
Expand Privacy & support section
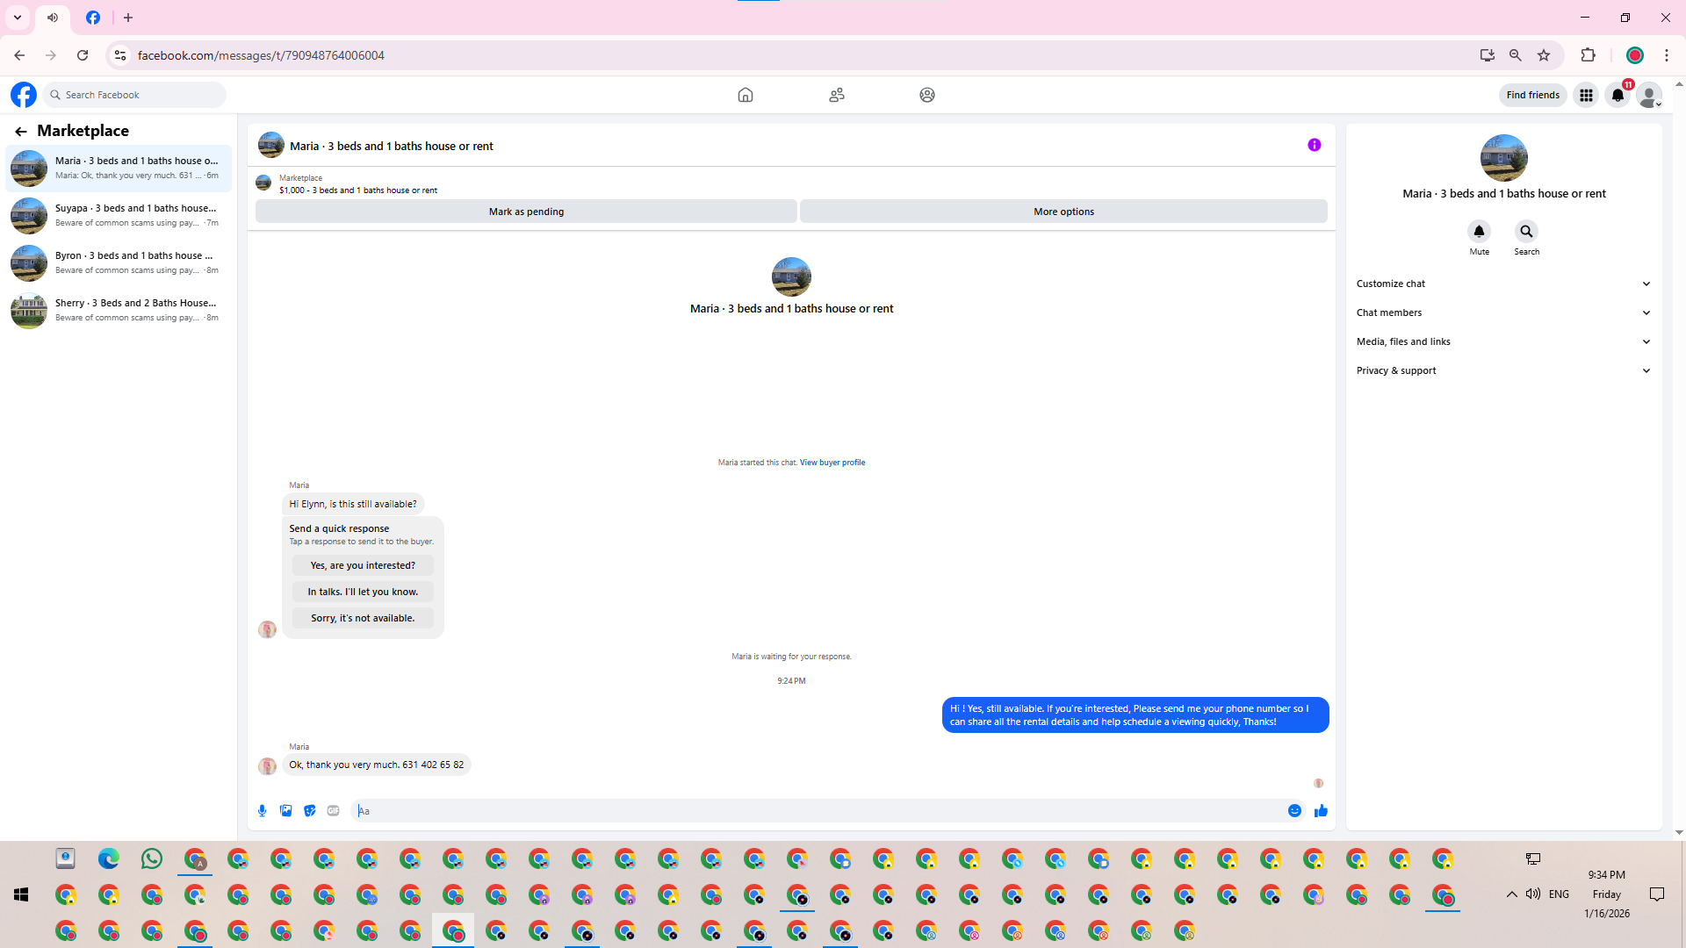[1503, 370]
